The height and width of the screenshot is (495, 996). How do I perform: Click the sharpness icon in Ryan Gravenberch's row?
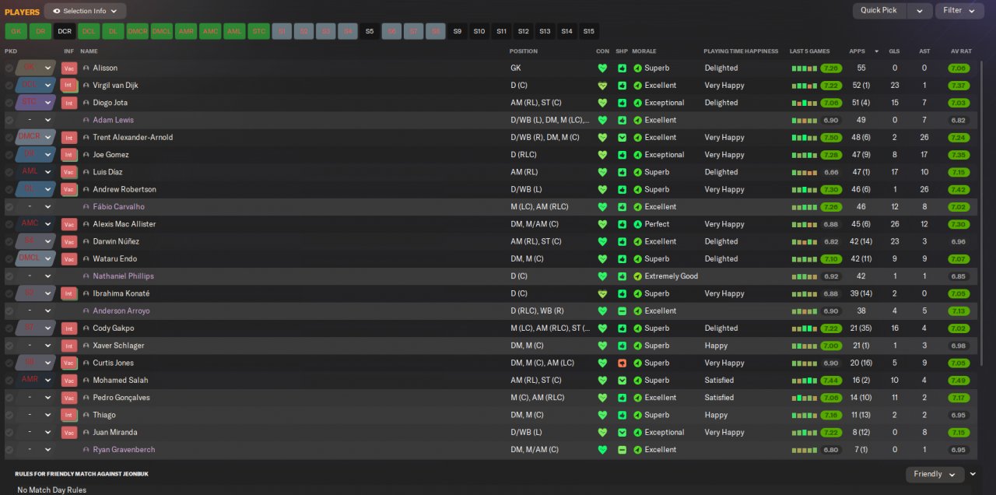point(622,450)
